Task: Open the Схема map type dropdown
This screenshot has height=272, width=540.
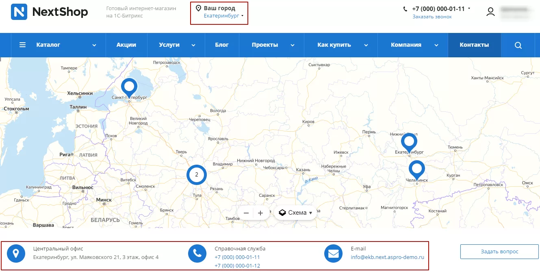Action: [295, 213]
